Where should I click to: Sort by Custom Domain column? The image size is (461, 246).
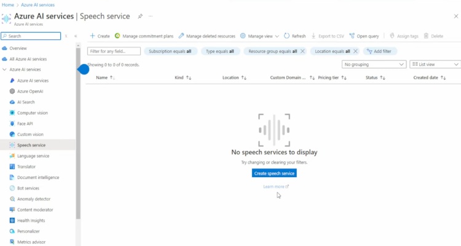tap(292, 77)
